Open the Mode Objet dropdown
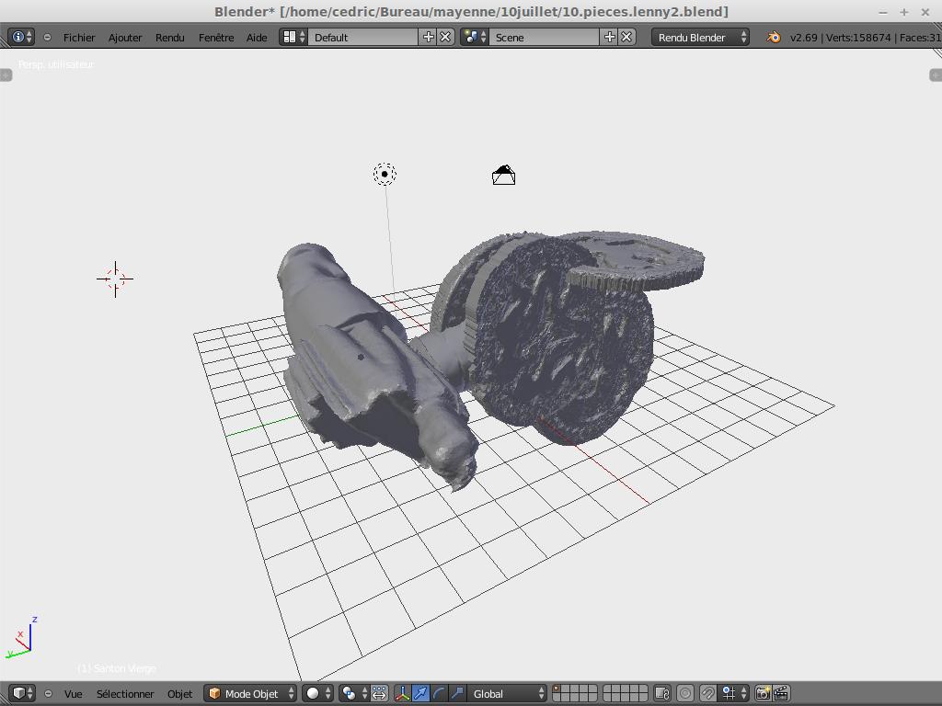 coord(251,693)
